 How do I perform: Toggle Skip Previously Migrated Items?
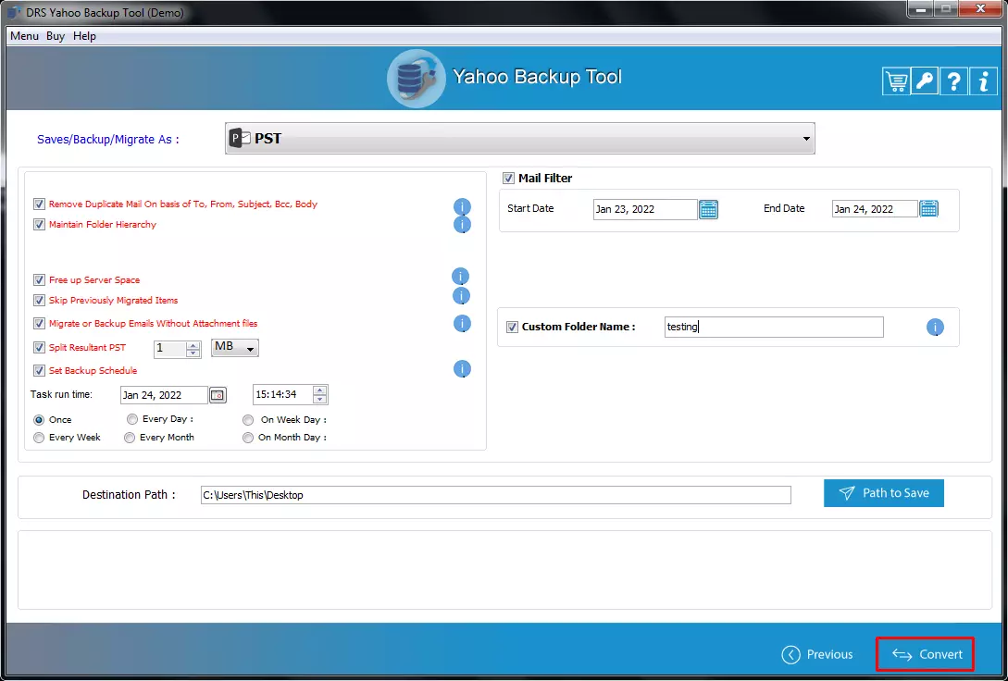39,301
